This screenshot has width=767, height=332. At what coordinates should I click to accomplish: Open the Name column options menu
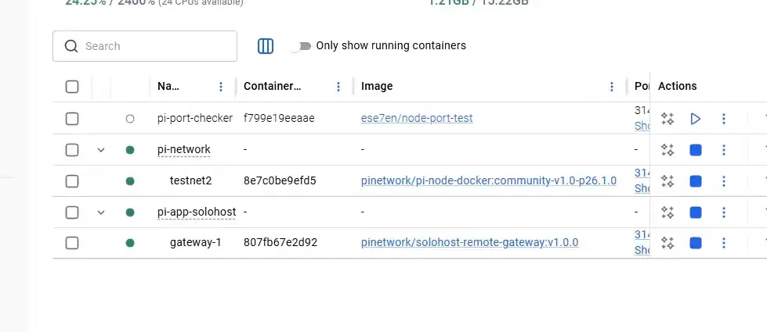(221, 87)
